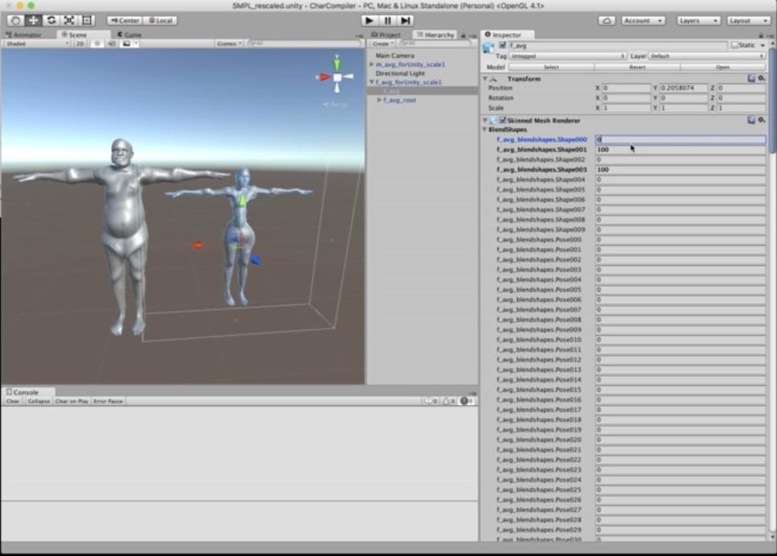The height and width of the screenshot is (556, 777).
Task: Collapse the BlendShapes section
Action: pyautogui.click(x=485, y=130)
